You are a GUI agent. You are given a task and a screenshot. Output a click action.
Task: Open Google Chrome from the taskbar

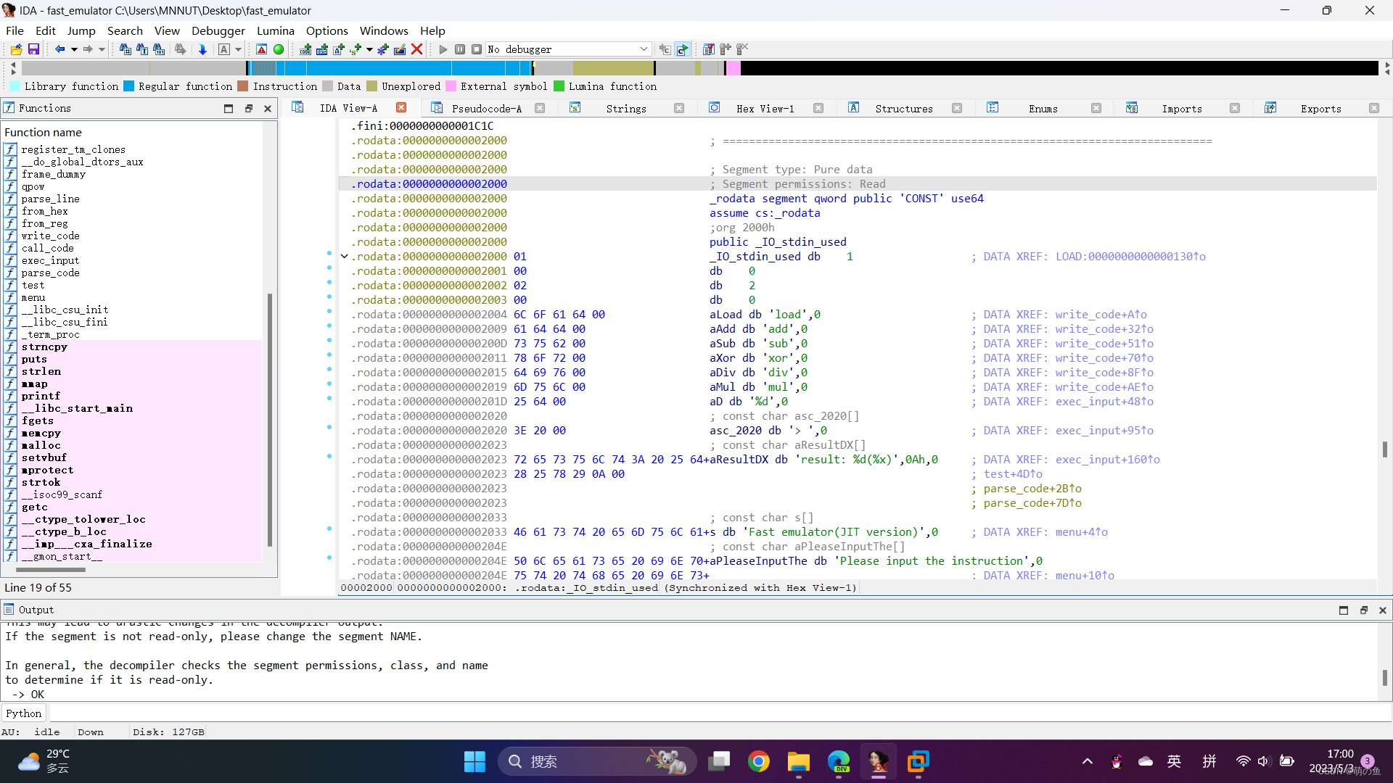pos(759,761)
